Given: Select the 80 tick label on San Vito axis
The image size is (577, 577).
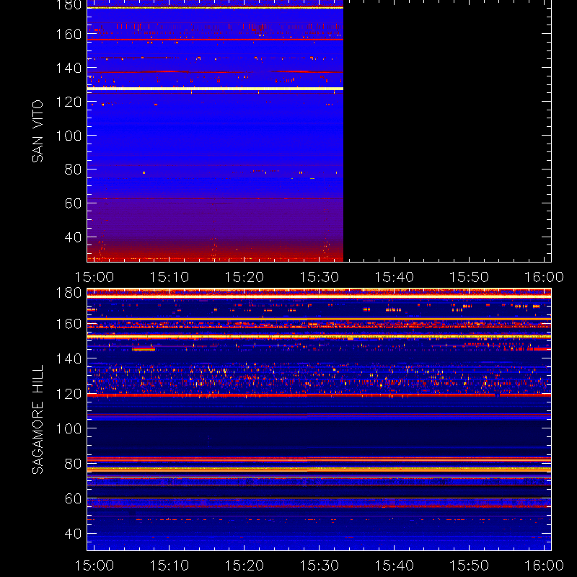Looking at the screenshot, I should [x=73, y=169].
